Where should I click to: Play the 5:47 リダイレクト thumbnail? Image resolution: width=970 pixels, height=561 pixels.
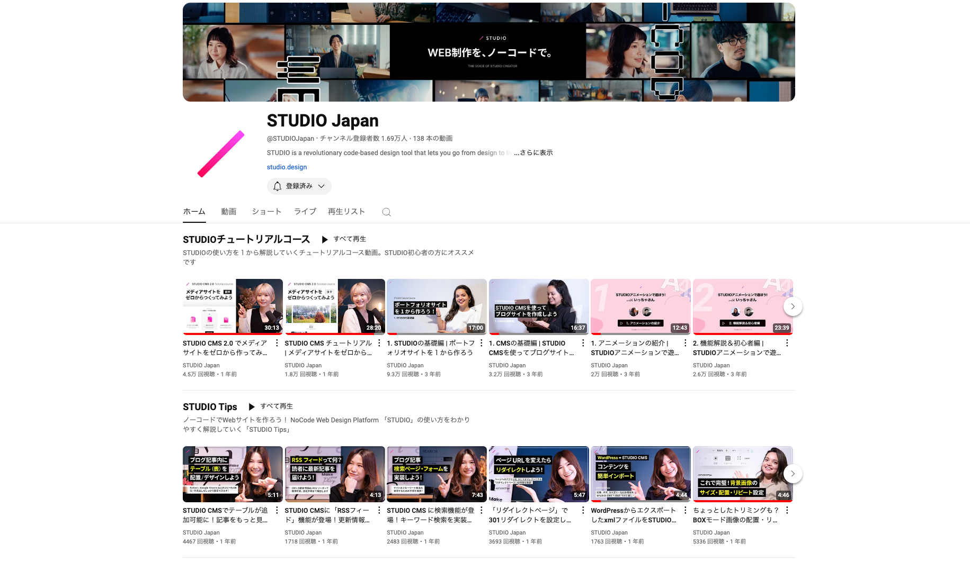(539, 474)
